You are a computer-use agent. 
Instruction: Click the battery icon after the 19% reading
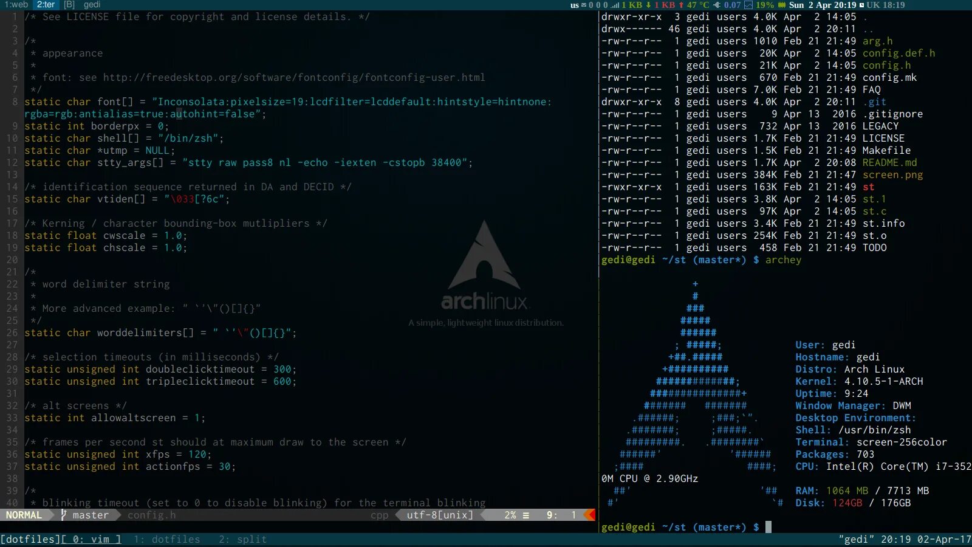[782, 5]
